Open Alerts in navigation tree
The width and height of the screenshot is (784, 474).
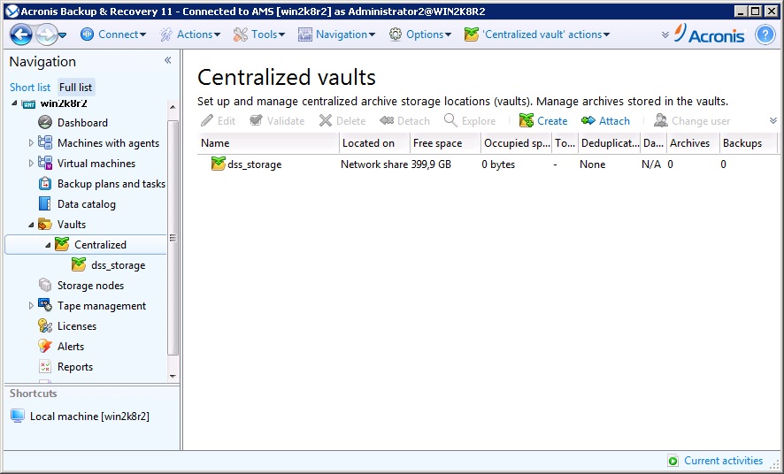coord(71,347)
